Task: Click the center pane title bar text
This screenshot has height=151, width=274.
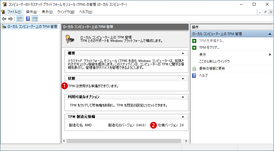Action: click(x=88, y=27)
